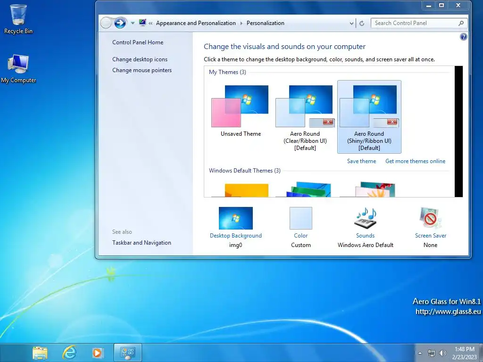Refresh the Control Panel page
483x362 pixels.
click(362, 23)
